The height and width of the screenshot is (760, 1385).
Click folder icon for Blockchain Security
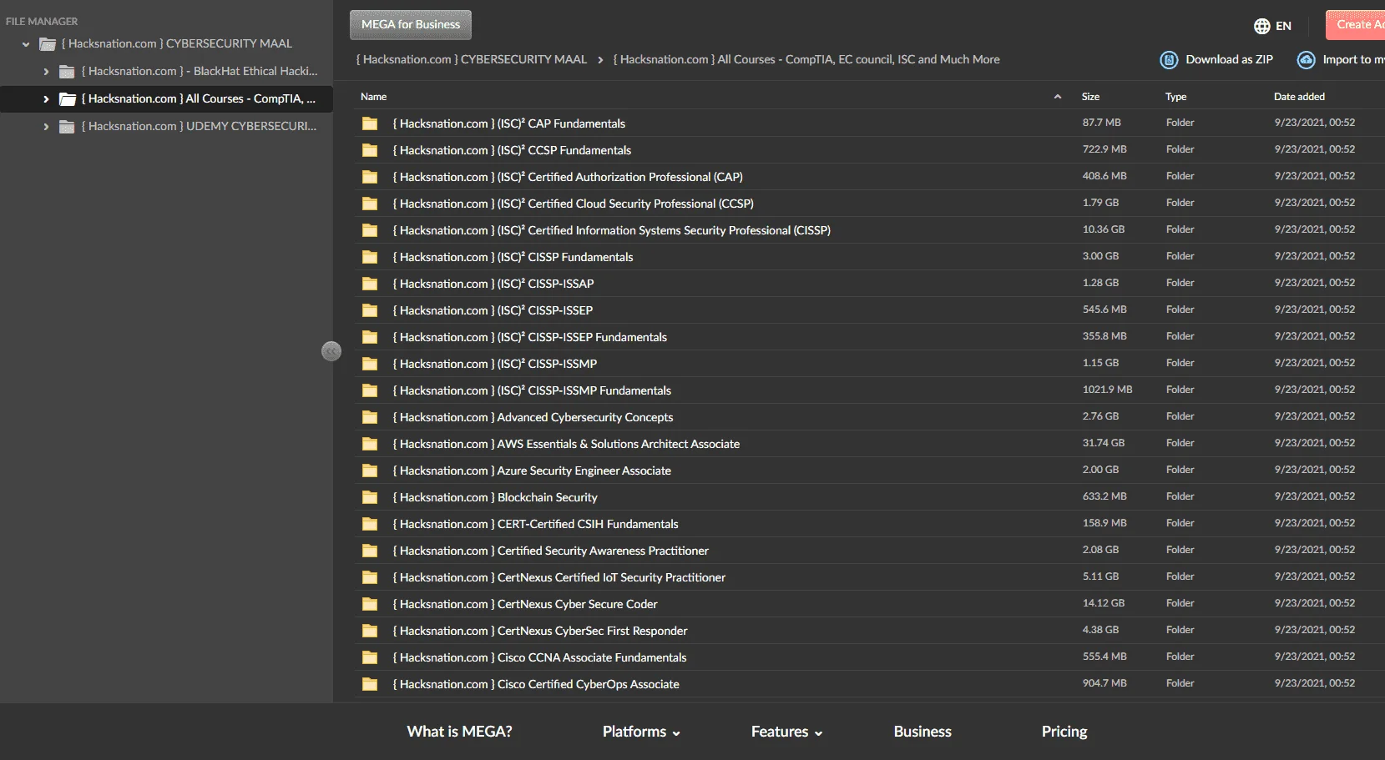tap(370, 497)
